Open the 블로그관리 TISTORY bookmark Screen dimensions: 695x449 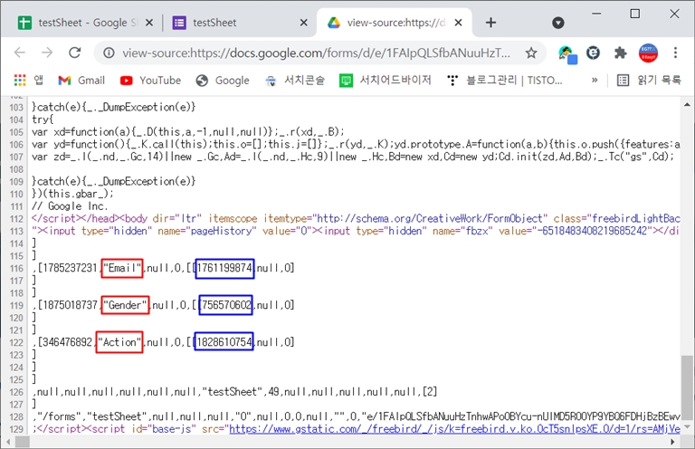504,81
